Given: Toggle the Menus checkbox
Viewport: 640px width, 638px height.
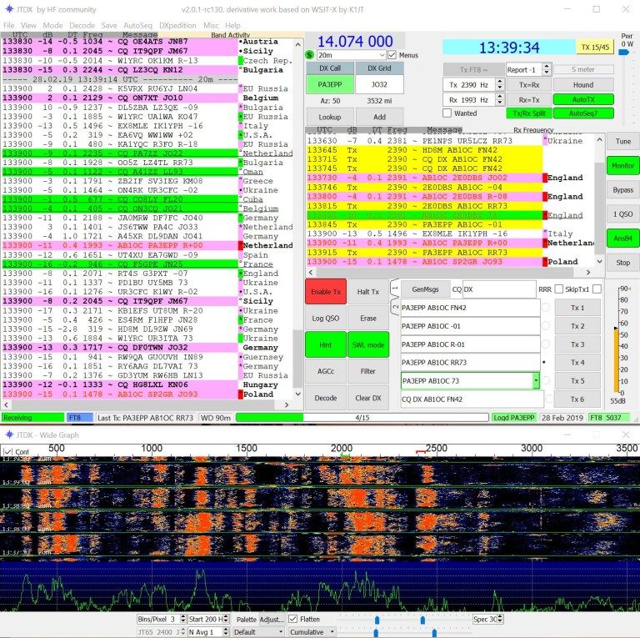Looking at the screenshot, I should coord(392,55).
